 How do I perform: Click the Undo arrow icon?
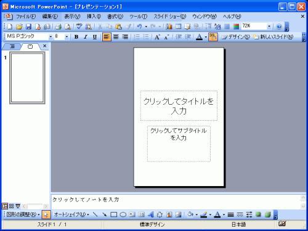pyautogui.click(x=139, y=26)
